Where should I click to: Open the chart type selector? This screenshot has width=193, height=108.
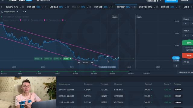tap(24, 12)
